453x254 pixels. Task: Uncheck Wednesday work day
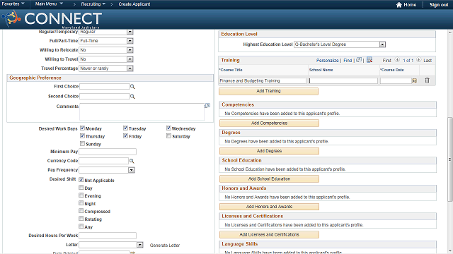pyautogui.click(x=168, y=128)
